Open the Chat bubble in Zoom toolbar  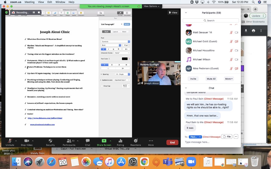pos(88,141)
